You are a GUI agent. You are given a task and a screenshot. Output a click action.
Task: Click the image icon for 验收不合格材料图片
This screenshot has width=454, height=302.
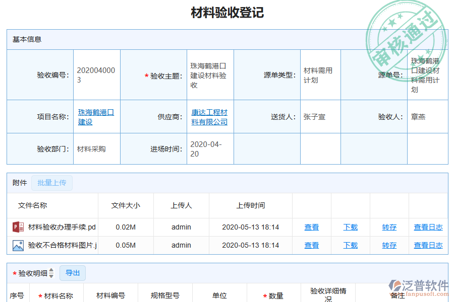[x=19, y=245]
